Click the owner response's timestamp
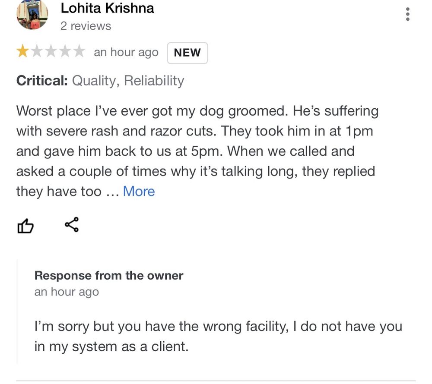Image resolution: width=432 pixels, height=384 pixels. coord(67,292)
